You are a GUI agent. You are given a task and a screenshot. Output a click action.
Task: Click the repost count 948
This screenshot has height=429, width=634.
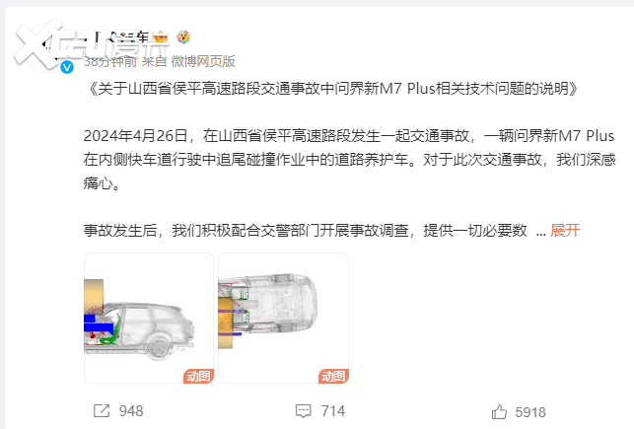pos(131,411)
